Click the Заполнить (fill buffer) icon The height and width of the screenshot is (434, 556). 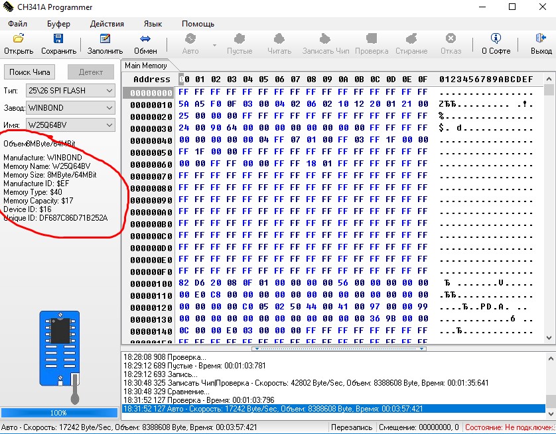[105, 38]
